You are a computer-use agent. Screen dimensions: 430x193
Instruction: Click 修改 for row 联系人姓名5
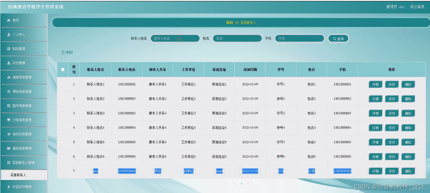click(392, 142)
